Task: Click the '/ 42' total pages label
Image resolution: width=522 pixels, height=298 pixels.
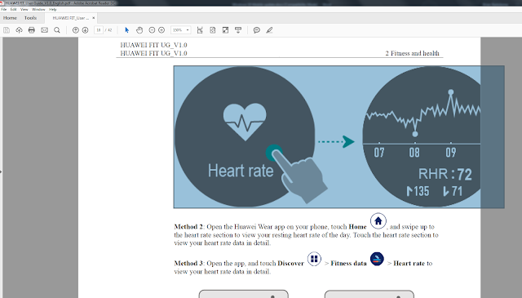Action: pos(108,30)
